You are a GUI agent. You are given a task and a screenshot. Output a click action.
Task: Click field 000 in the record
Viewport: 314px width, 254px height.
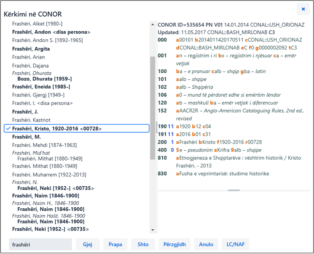pos(230,44)
